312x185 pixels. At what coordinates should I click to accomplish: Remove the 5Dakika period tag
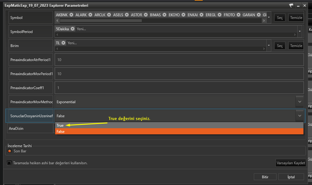click(73, 29)
